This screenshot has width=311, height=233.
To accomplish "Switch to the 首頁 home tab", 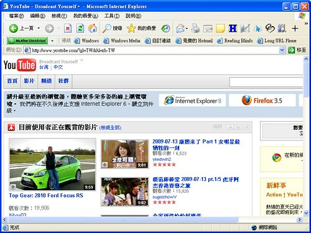I will [12, 81].
